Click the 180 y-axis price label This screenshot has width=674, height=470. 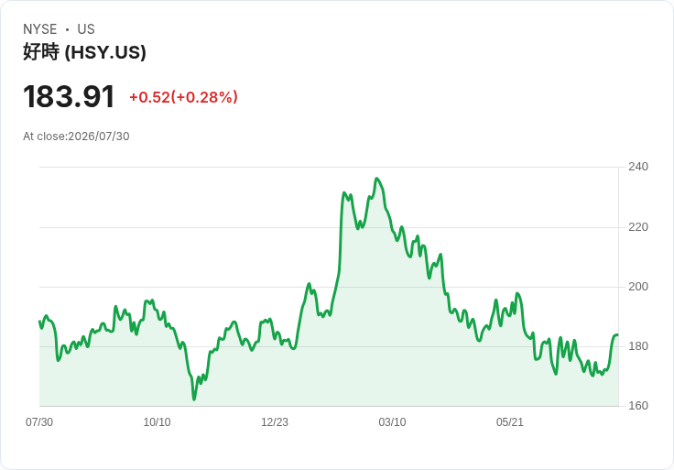coord(638,346)
